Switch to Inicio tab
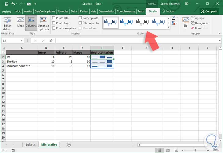 coord(18,11)
